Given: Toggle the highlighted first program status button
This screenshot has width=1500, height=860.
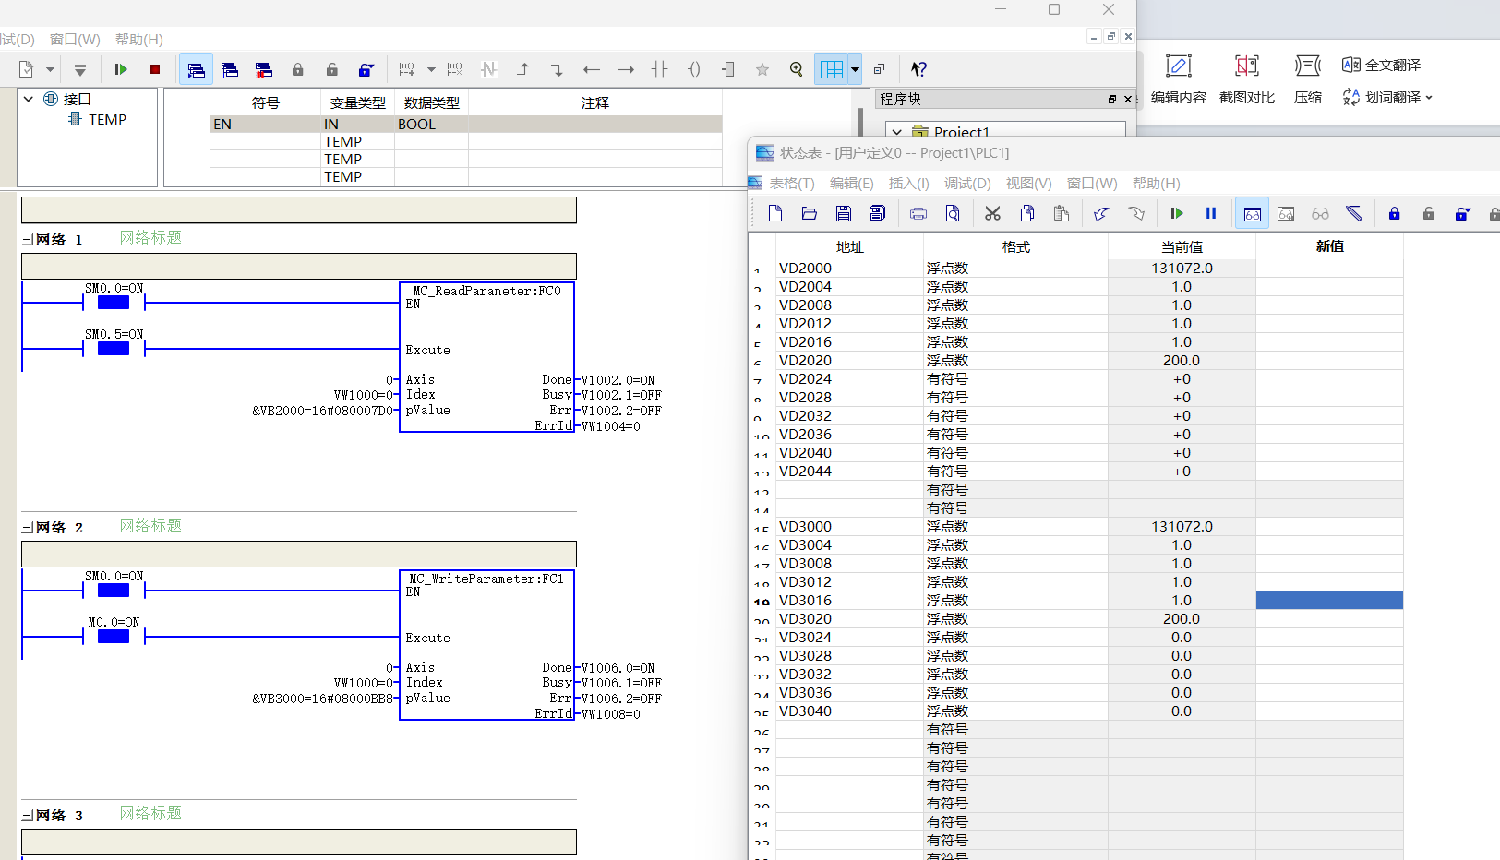Looking at the screenshot, I should pyautogui.click(x=196, y=69).
